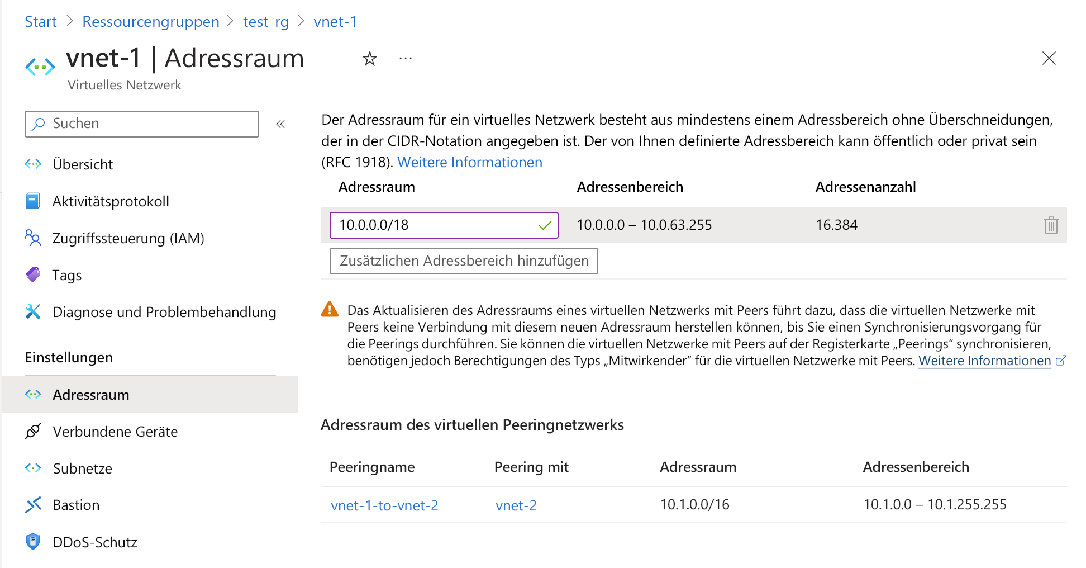The width and height of the screenshot is (1086, 568).
Task: Click the Adressenbereich column header in the top table
Action: pos(630,187)
